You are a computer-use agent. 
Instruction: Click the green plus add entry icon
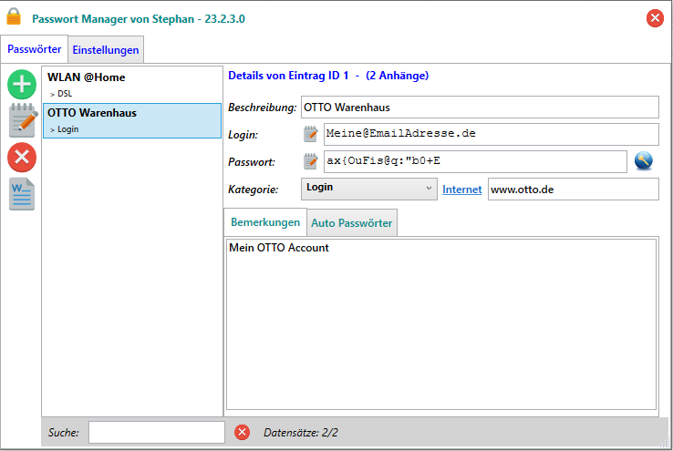(22, 85)
